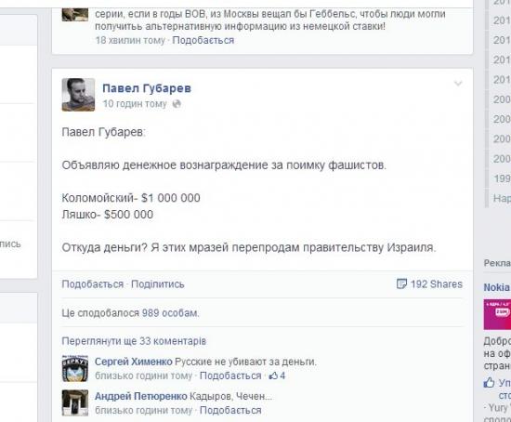
Task: Like Андрей Петюренко's comment
Action: click(x=230, y=410)
